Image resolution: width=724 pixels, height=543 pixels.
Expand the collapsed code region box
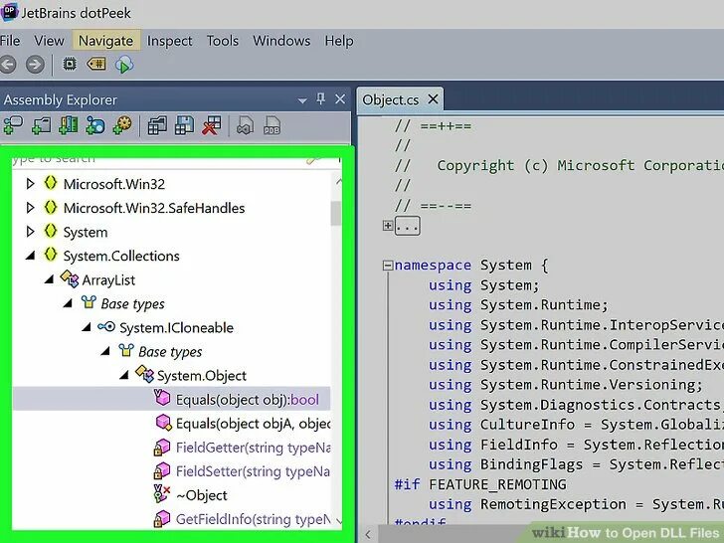tap(408, 226)
